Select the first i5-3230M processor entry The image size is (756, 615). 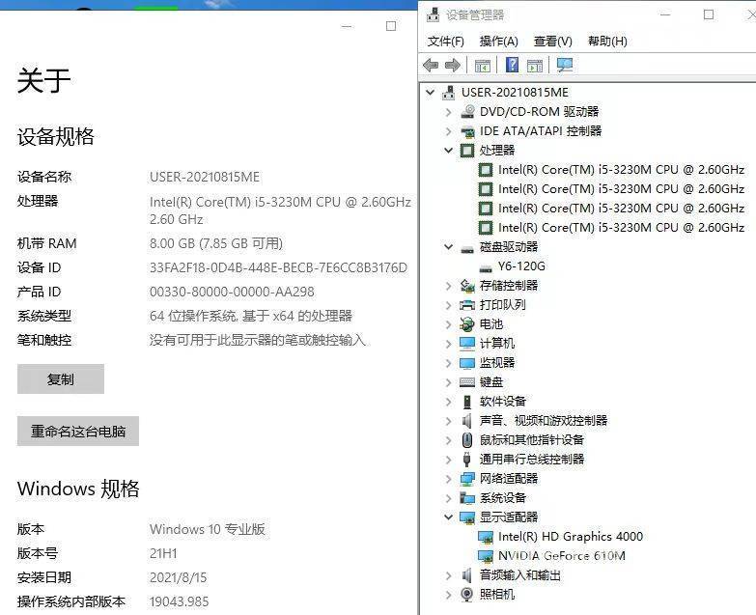click(621, 170)
